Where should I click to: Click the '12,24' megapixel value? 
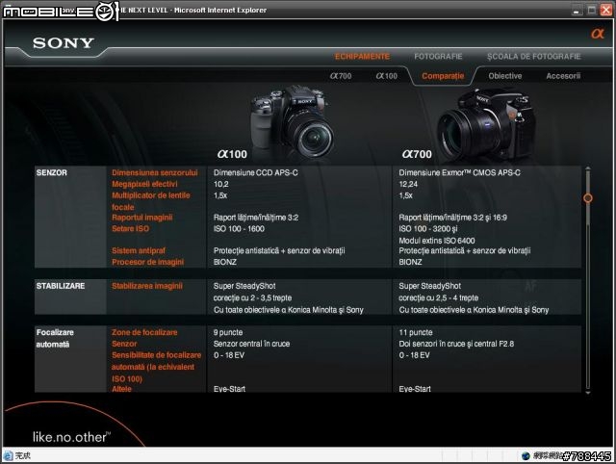(408, 184)
